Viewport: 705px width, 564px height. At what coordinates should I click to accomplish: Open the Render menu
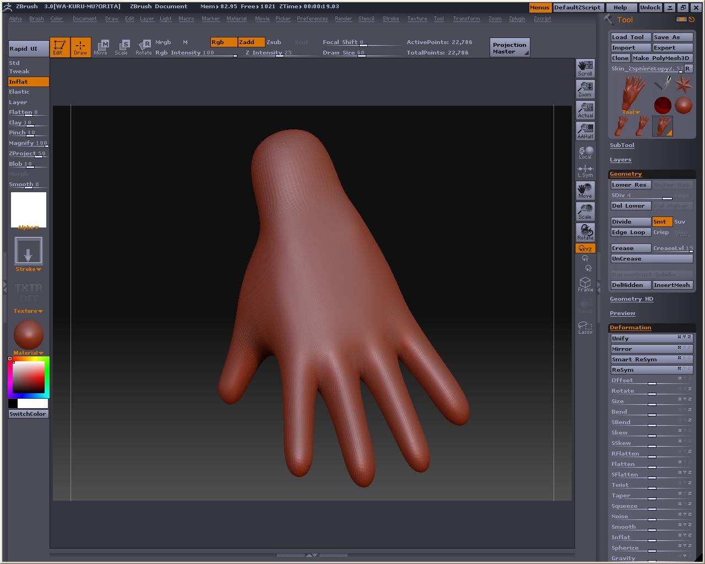coord(343,19)
